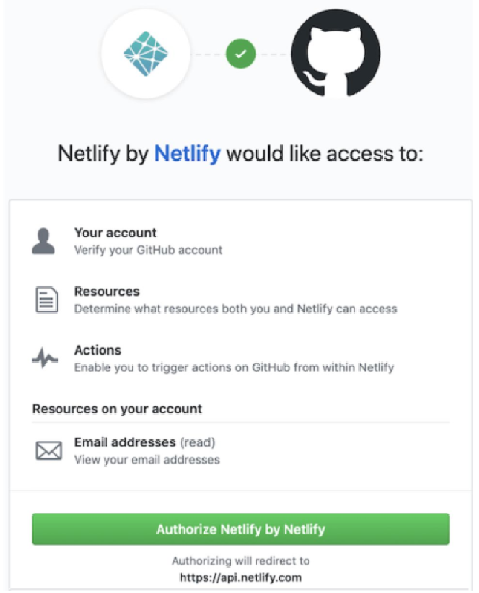Click the document icon beside Resources
Image resolution: width=479 pixels, height=593 pixels.
(x=47, y=300)
